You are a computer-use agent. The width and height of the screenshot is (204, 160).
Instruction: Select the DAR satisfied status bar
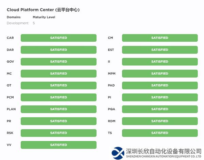pyautogui.click(x=58, y=50)
